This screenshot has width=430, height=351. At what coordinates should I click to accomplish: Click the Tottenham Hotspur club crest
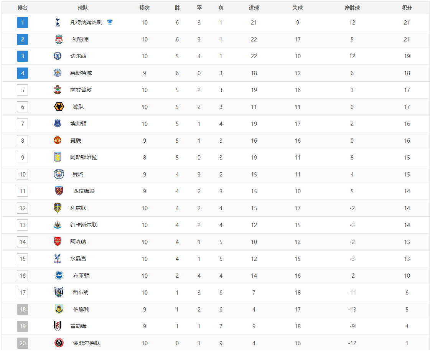[x=58, y=22]
